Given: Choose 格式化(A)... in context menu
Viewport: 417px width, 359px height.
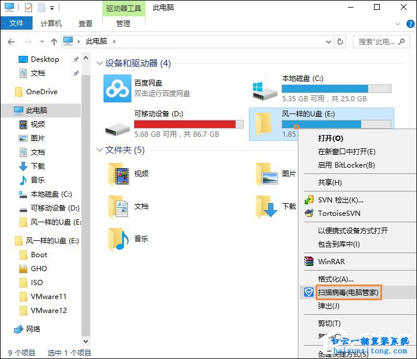Looking at the screenshot, I should coord(336,279).
